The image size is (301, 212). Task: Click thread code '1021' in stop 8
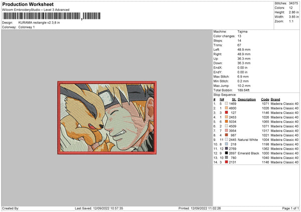click(x=265, y=135)
